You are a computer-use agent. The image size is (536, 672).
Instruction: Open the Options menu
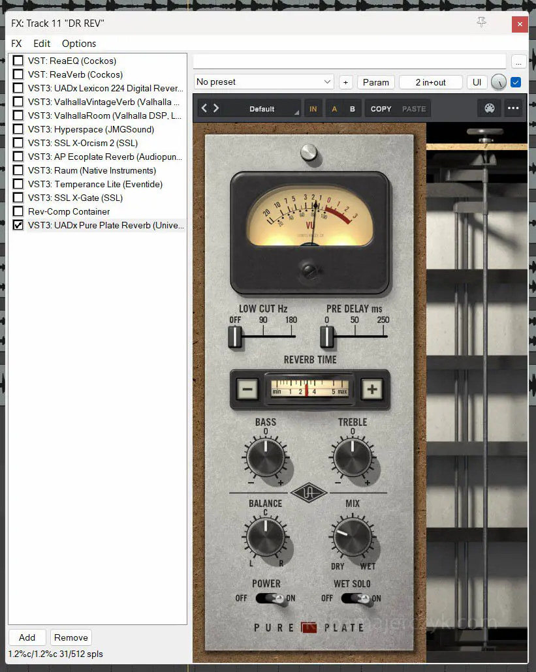pos(79,44)
